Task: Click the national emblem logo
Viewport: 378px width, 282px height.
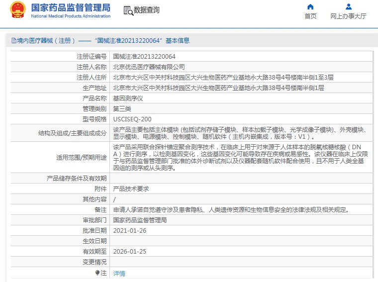Action: click(x=17, y=10)
